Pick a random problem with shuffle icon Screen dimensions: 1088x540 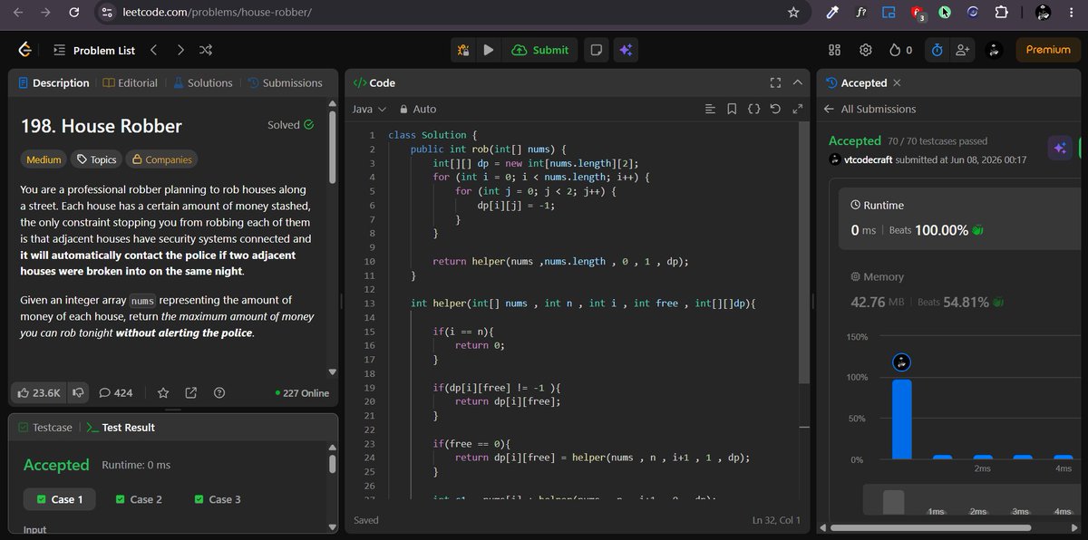(x=206, y=51)
